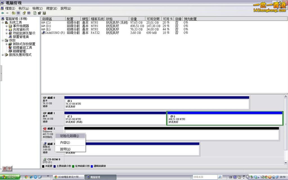Image resolution: width=288 pixels, height=180 pixels.
Task: Collapse the 系統工具 tree node
Action: (x=3, y=22)
